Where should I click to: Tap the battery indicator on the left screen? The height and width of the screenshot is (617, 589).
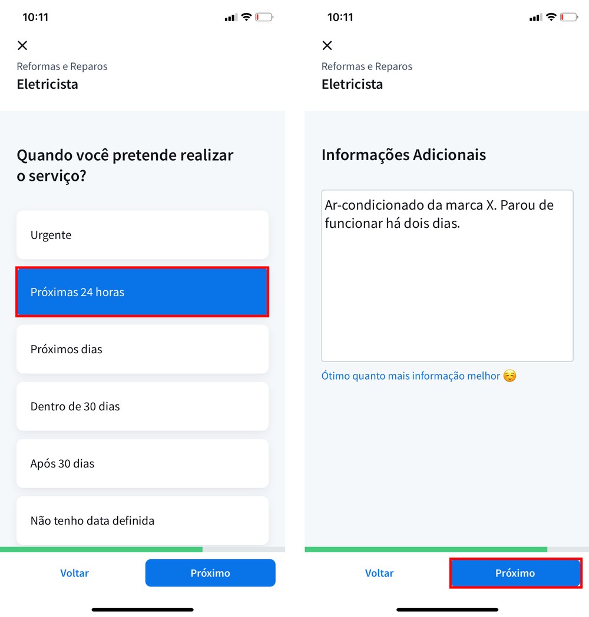264,17
